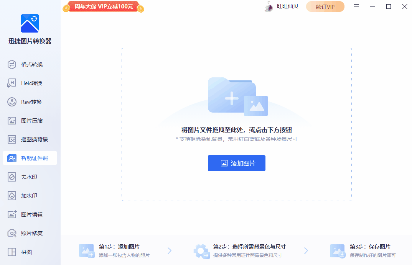Minimize the application window

pyautogui.click(x=372, y=7)
